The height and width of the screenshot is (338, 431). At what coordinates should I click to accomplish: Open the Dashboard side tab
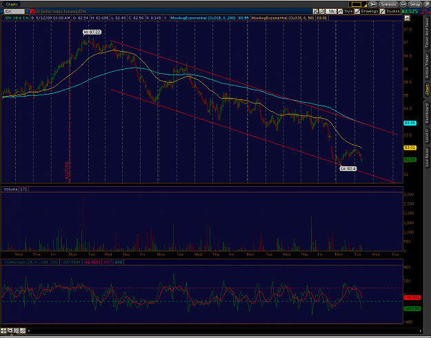coord(427,113)
